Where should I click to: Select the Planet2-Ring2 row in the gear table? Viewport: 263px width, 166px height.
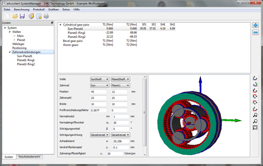point(76,37)
